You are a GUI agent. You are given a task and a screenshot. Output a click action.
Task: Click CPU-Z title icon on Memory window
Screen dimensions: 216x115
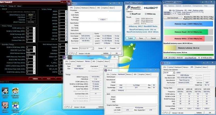pos(64,57)
